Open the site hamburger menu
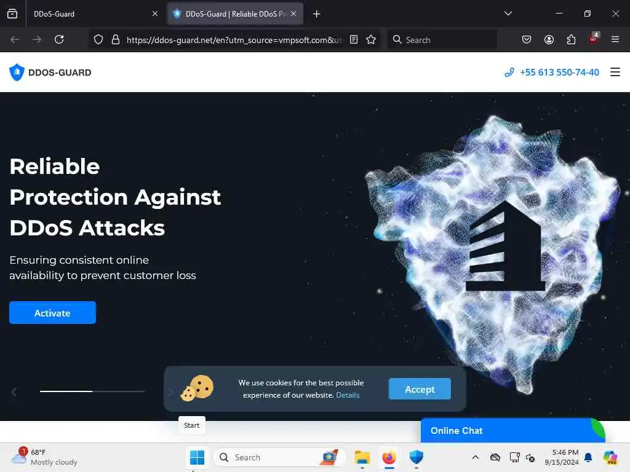 [615, 73]
